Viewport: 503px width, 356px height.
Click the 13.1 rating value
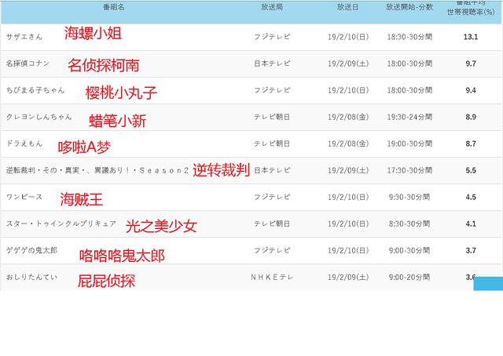[471, 37]
